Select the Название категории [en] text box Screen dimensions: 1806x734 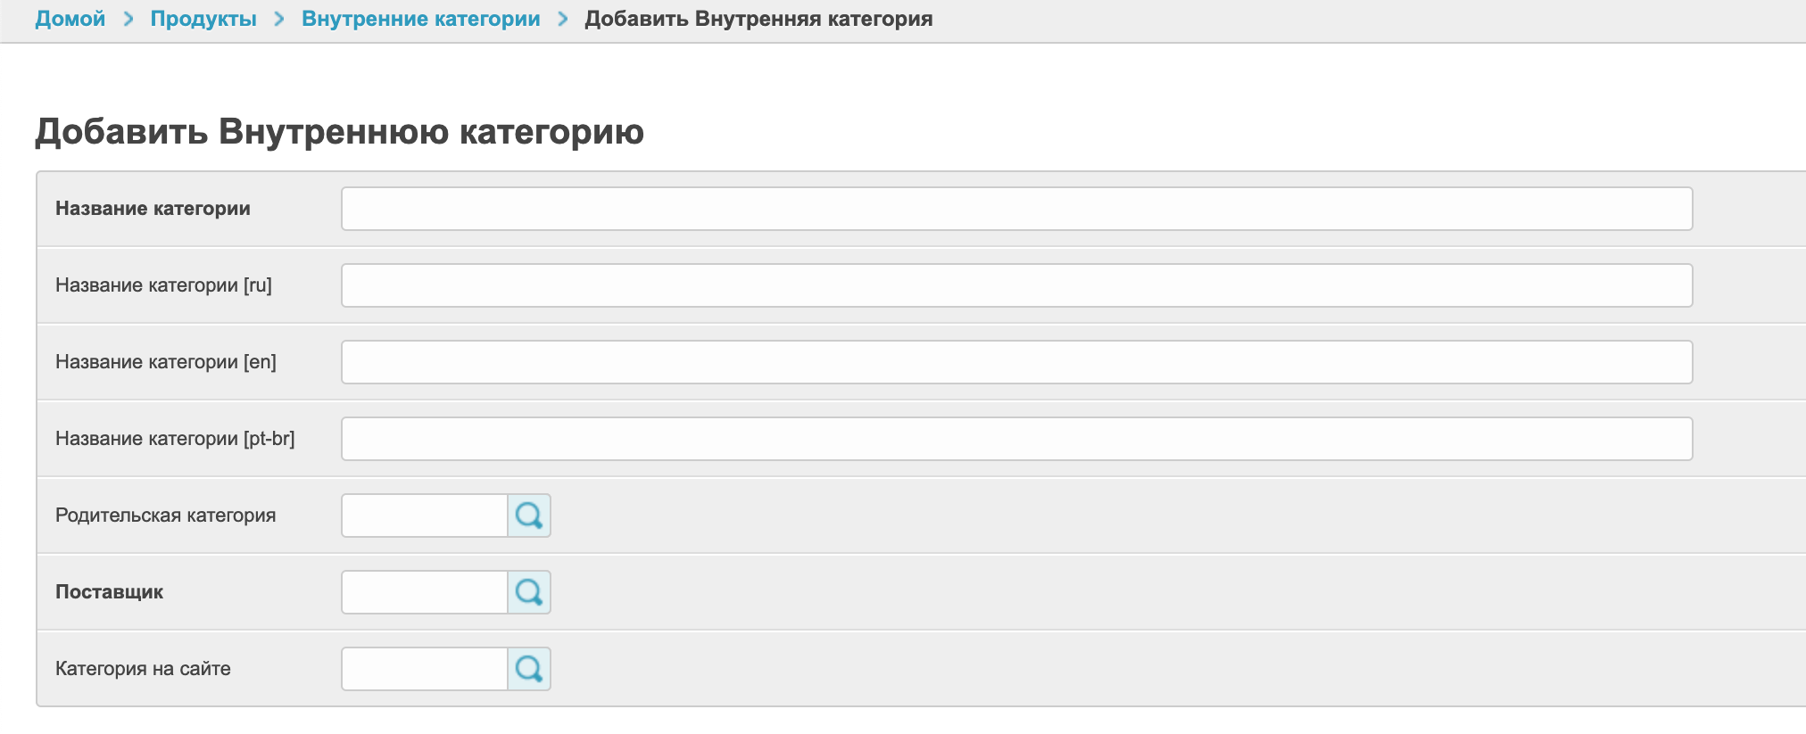(1016, 362)
